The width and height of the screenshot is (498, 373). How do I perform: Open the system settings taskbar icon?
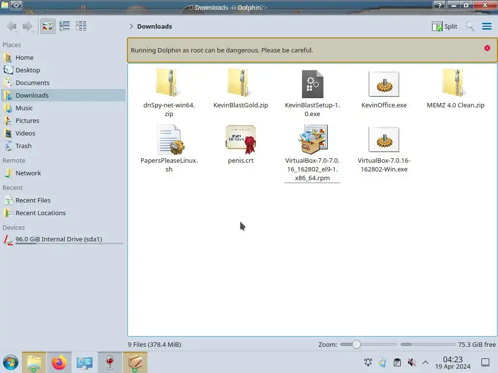pyautogui.click(x=85, y=362)
